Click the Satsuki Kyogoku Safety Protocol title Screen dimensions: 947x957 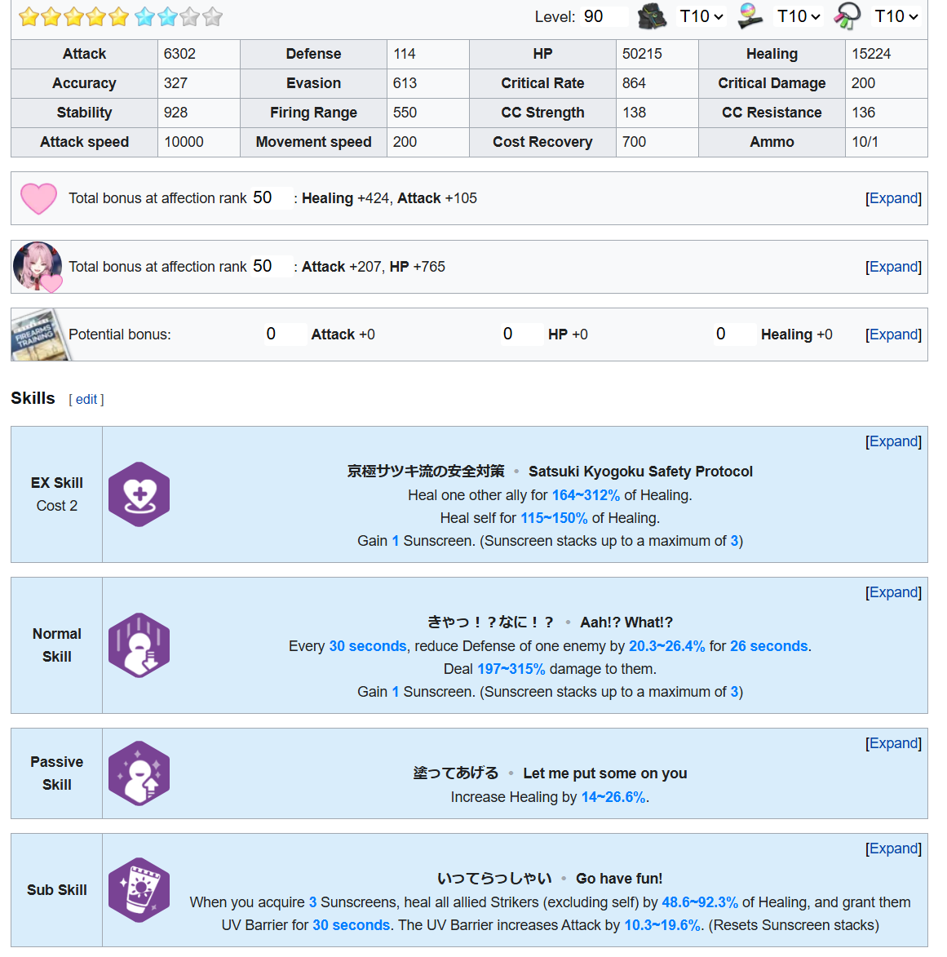pyautogui.click(x=640, y=472)
